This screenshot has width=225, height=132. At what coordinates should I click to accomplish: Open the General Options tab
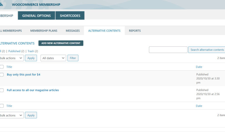point(37,15)
